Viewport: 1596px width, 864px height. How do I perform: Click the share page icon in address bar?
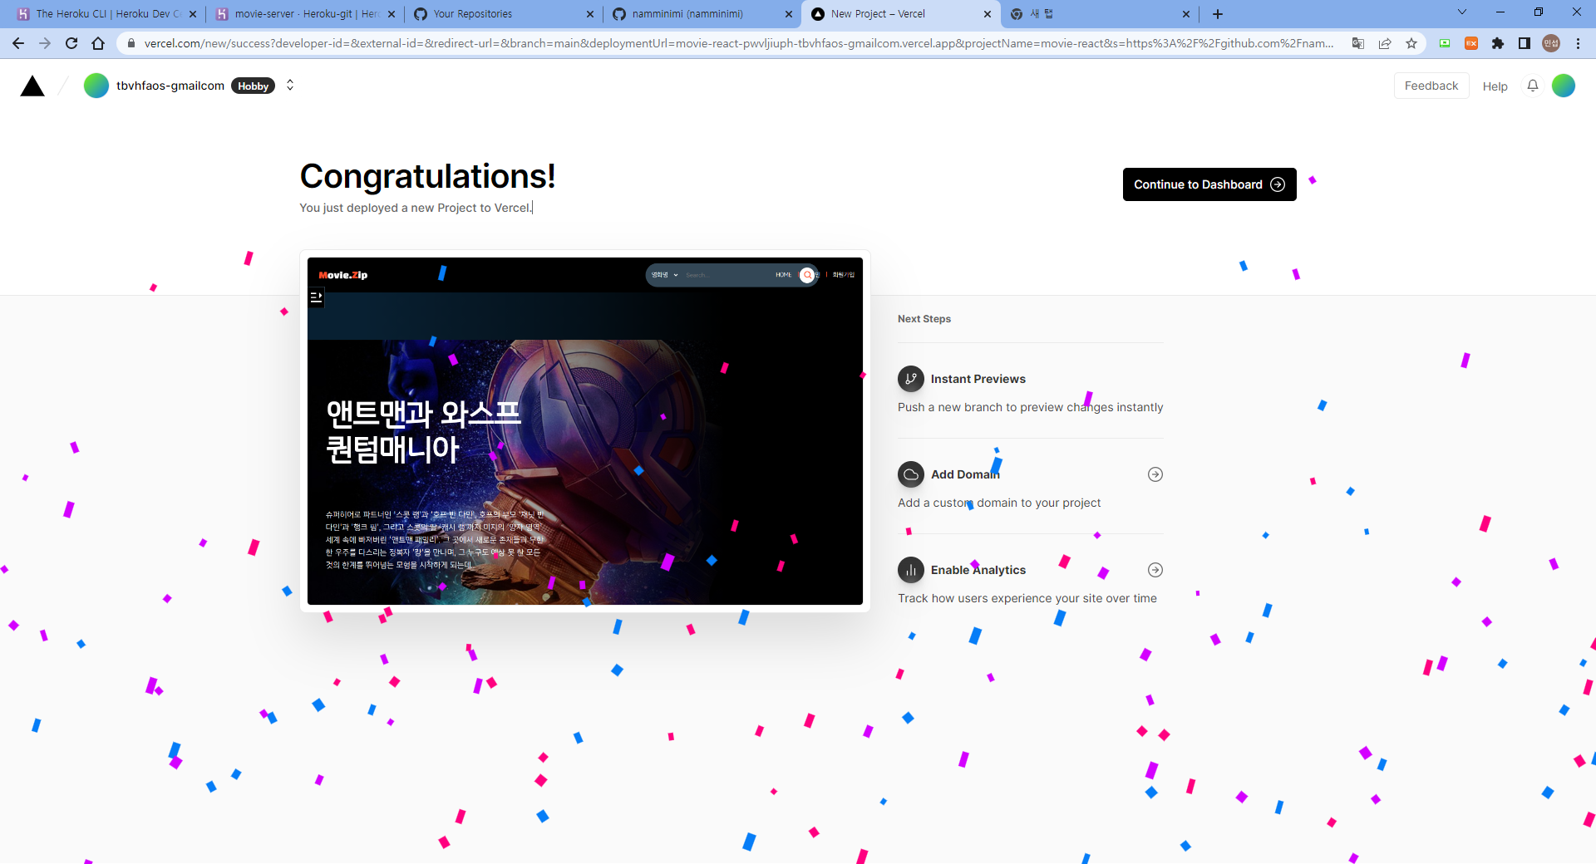[x=1385, y=43]
